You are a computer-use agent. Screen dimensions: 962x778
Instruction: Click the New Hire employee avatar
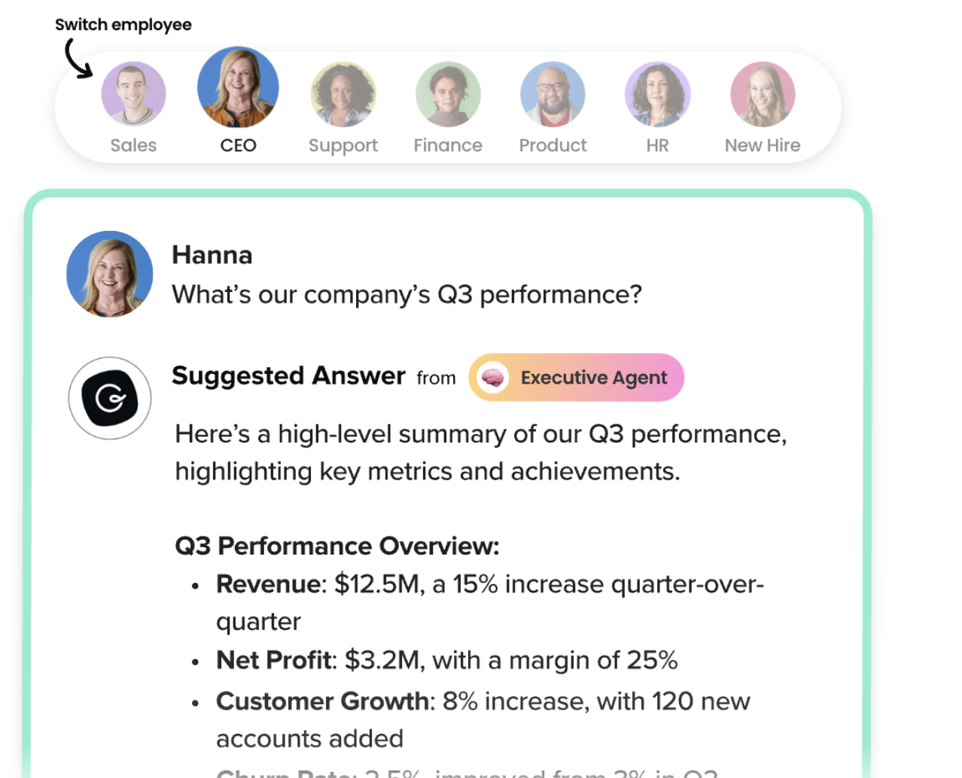pyautogui.click(x=763, y=94)
